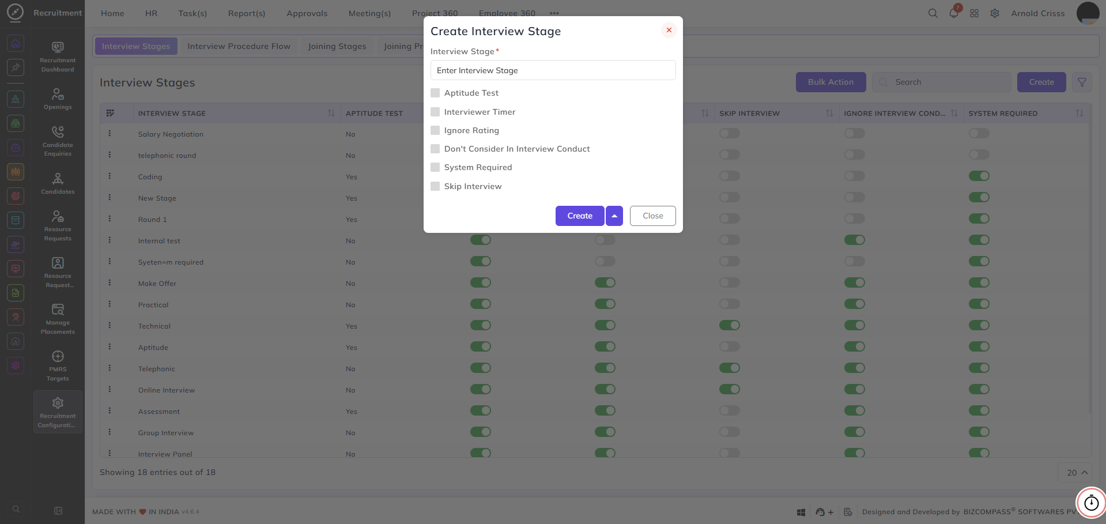Open Candidate Enquiries in the sidebar

coord(58,141)
